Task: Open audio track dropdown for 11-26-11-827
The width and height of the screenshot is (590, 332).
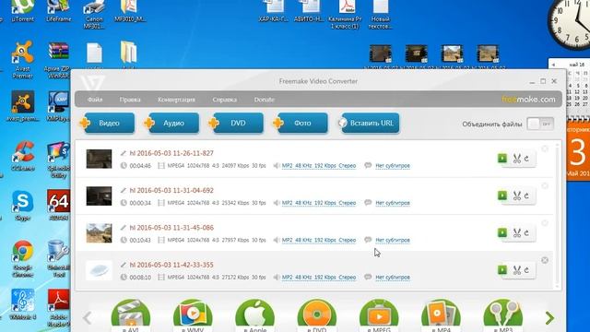Action: [x=319, y=166]
